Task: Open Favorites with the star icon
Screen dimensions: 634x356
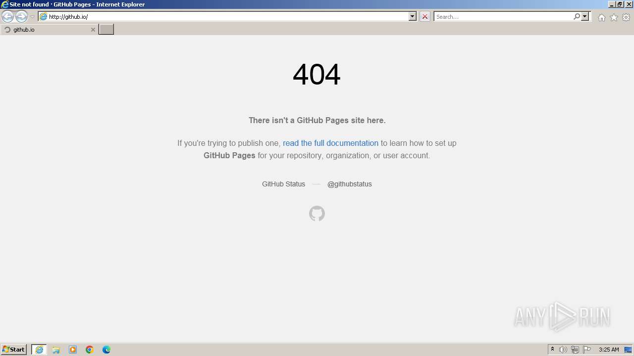Action: (x=614, y=17)
